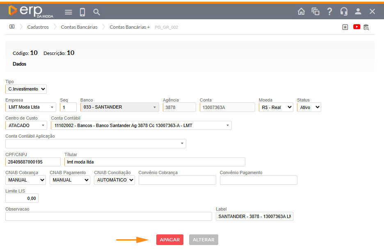The height and width of the screenshot is (252, 384).
Task: Go to Contas Bancárias breadcrumb
Action: [79, 27]
